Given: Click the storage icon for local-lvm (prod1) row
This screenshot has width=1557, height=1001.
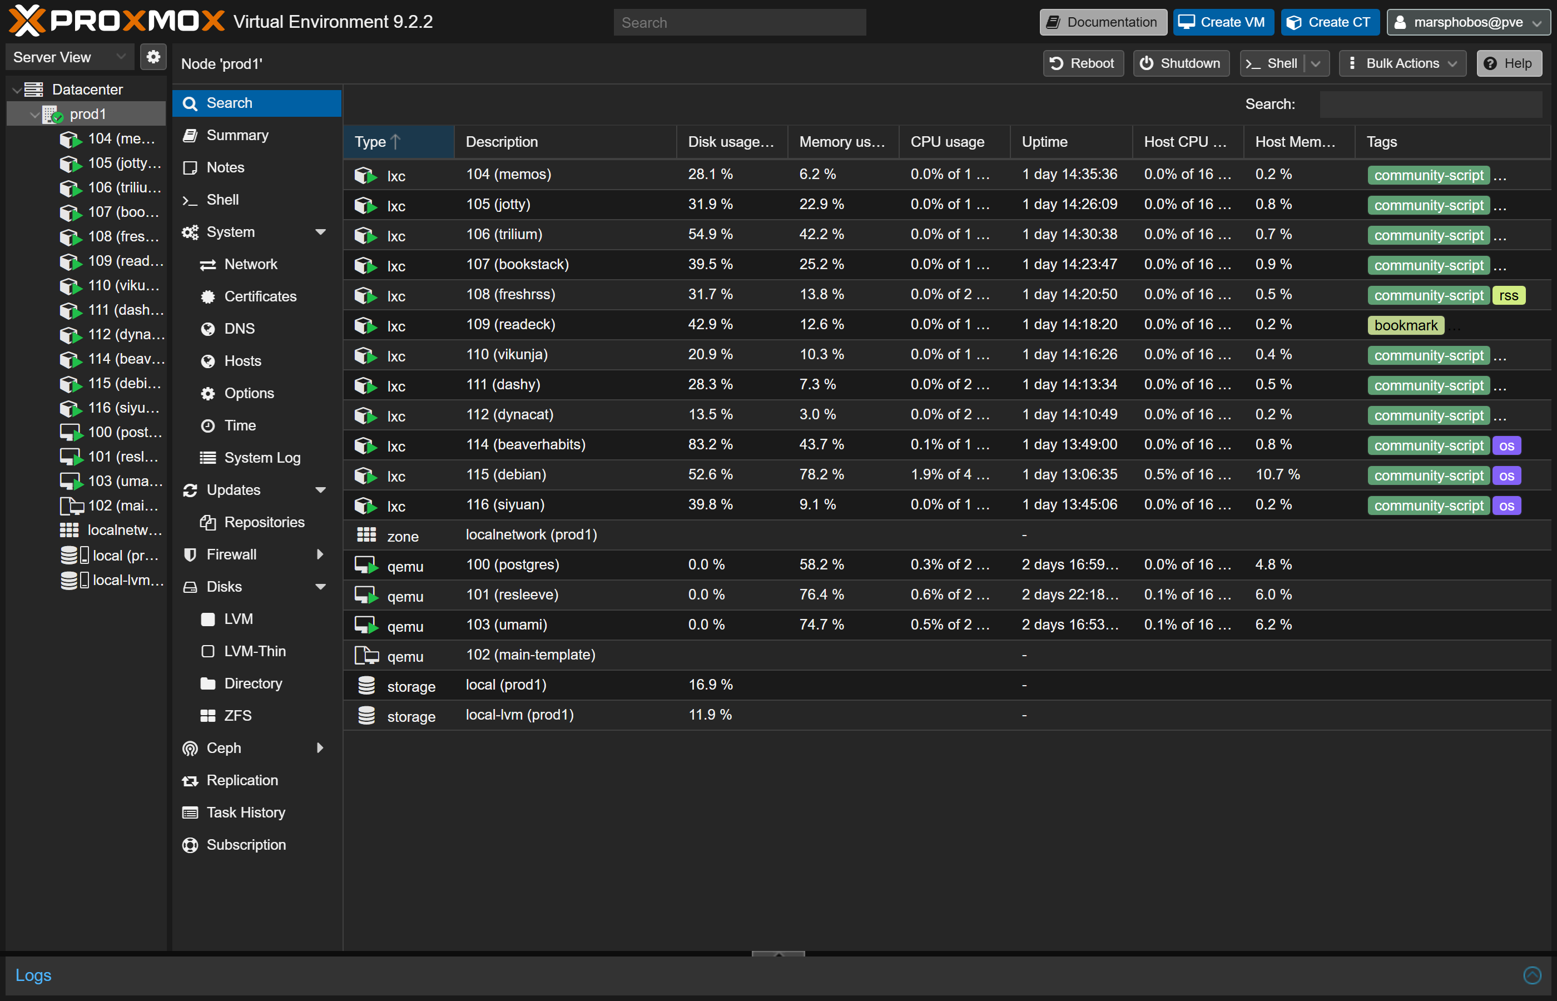Looking at the screenshot, I should click(x=366, y=715).
